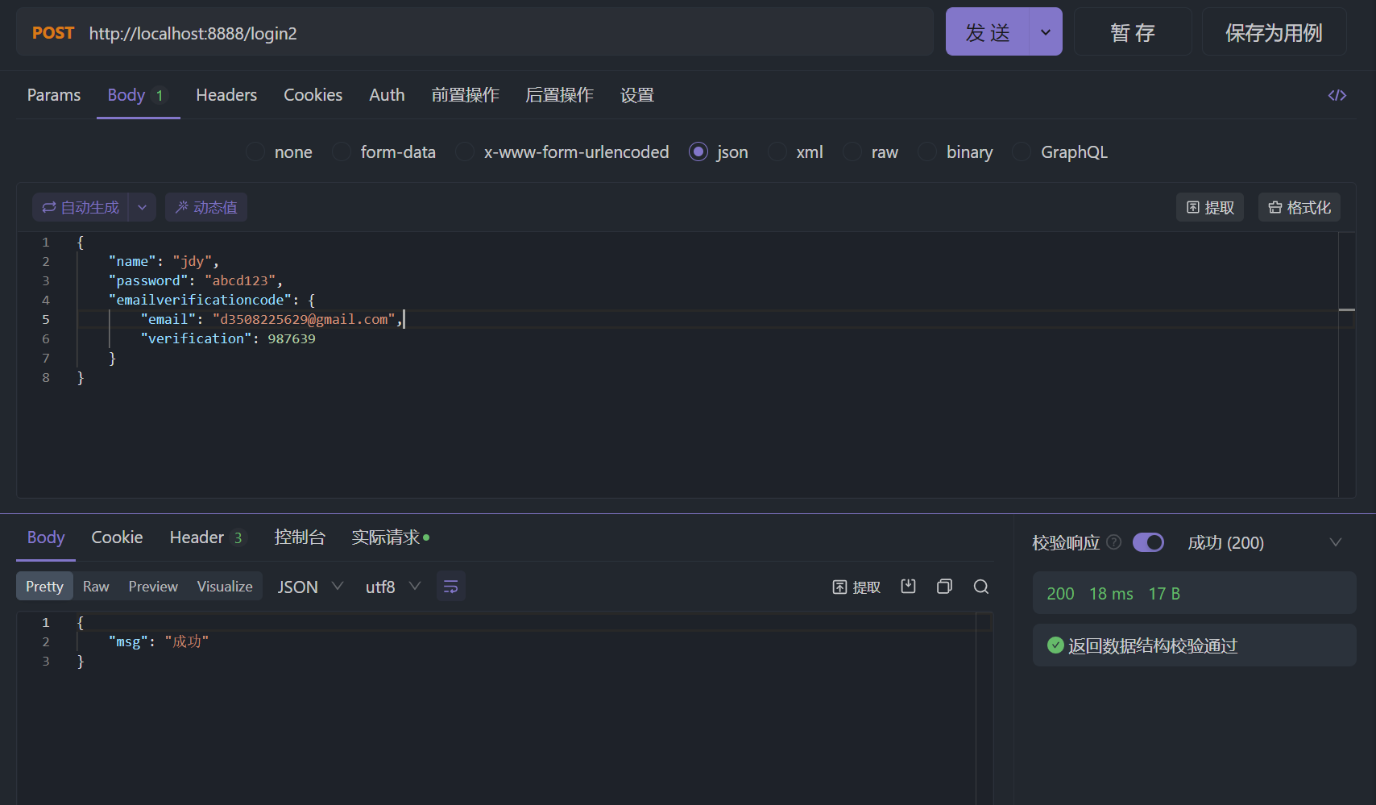Screen dimensions: 1376x805
Task: Select the Visualize view mode
Action: [225, 587]
